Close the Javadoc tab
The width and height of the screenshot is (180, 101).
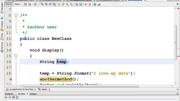click(27, 94)
